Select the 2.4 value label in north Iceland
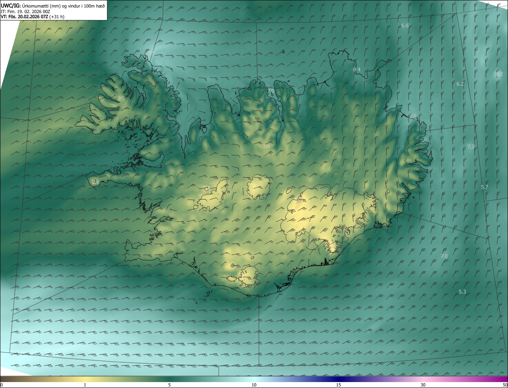The image size is (508, 388). [266, 146]
